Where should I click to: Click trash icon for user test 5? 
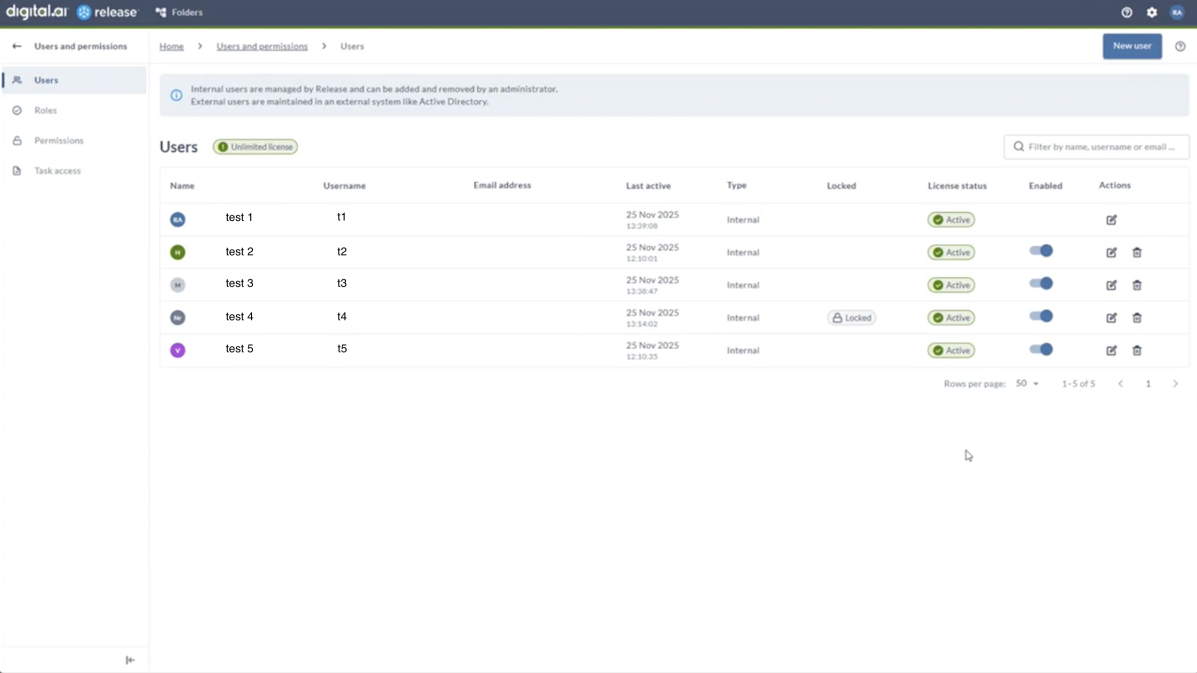coord(1137,351)
